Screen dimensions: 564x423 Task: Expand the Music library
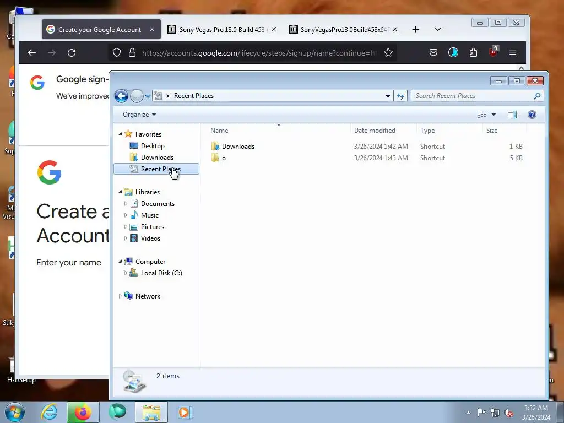coord(126,215)
